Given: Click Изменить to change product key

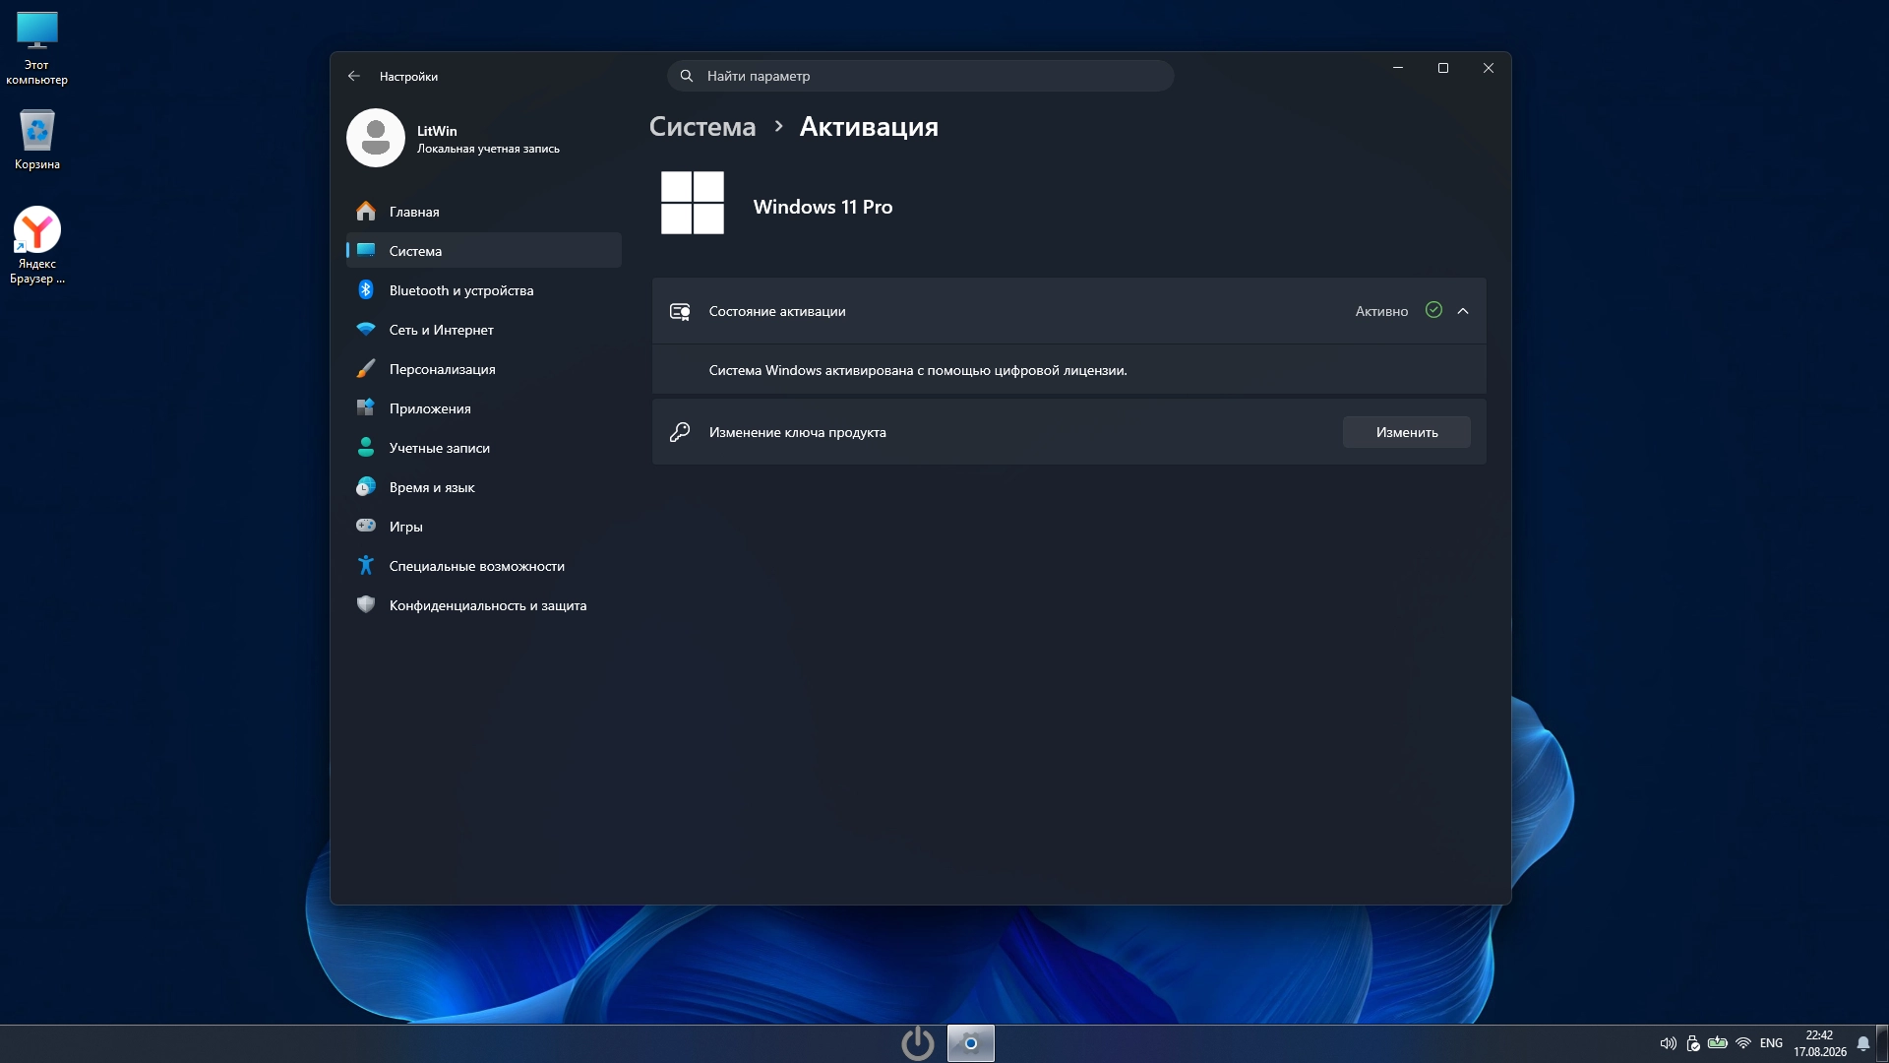Looking at the screenshot, I should point(1407,432).
